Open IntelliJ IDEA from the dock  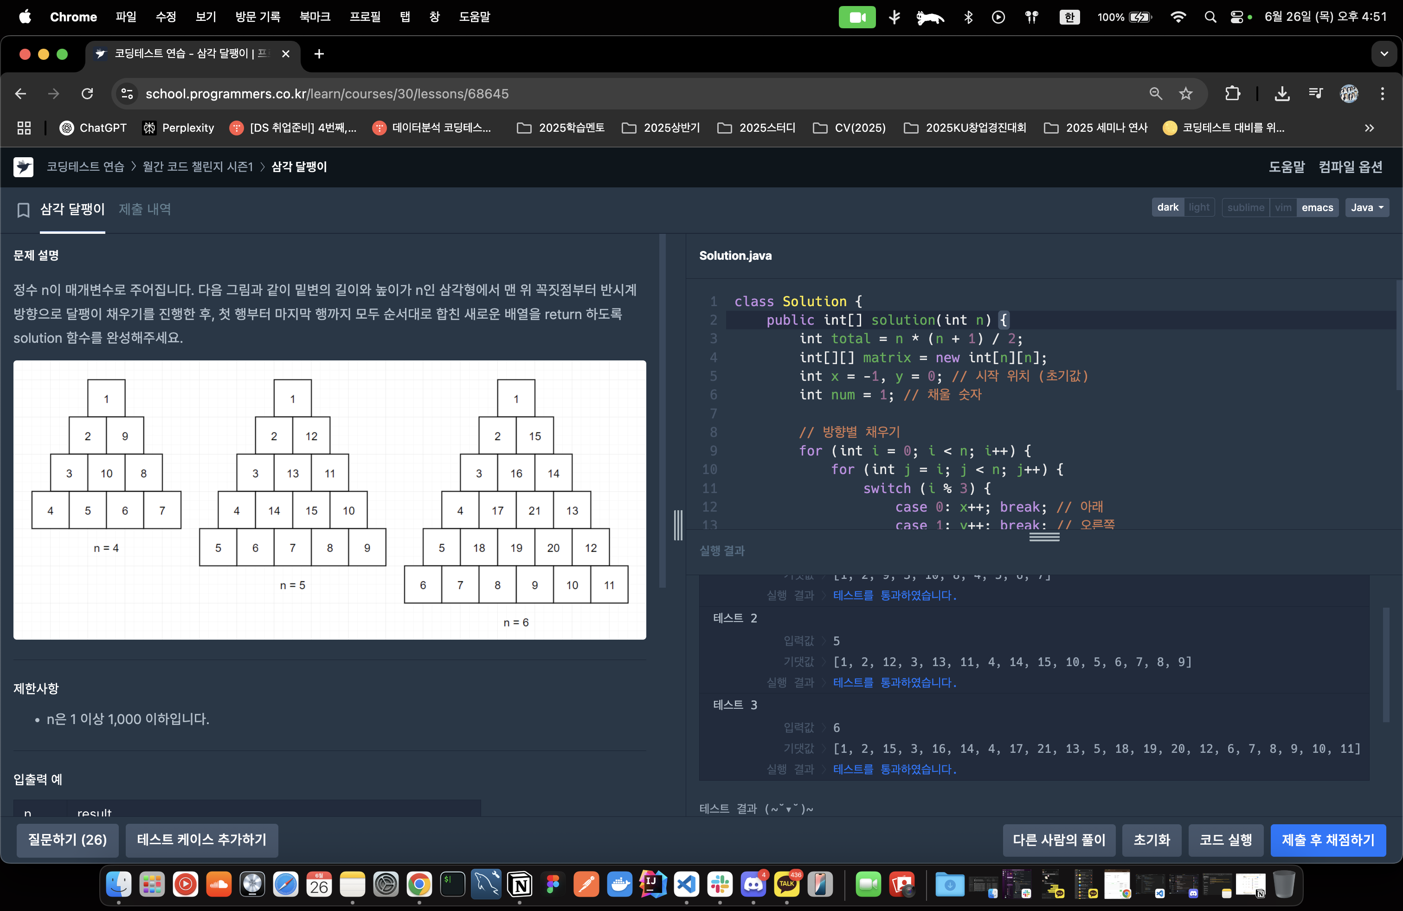click(653, 884)
